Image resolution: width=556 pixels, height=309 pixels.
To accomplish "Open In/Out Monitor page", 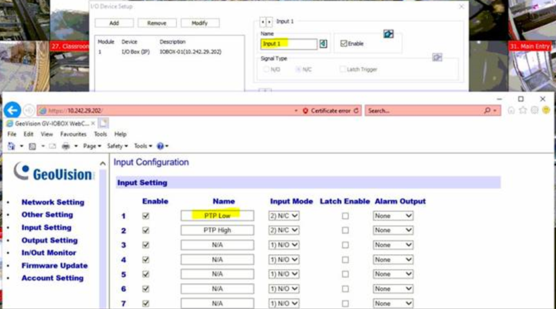I will click(x=48, y=253).
